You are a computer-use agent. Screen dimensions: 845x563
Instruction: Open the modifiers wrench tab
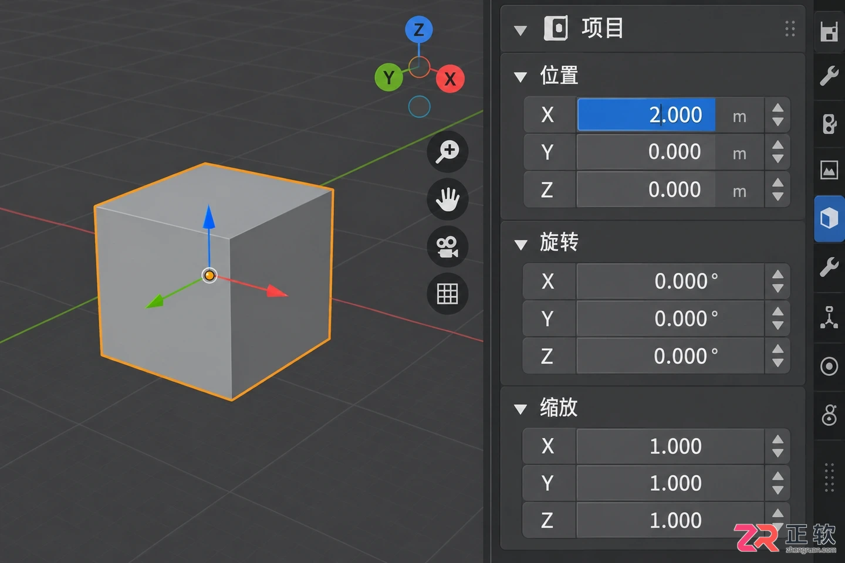click(829, 267)
